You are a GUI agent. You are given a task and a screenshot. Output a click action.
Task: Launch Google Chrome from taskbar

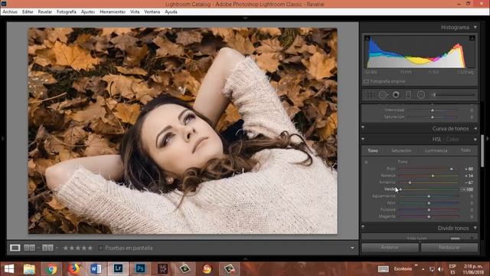(x=52, y=269)
